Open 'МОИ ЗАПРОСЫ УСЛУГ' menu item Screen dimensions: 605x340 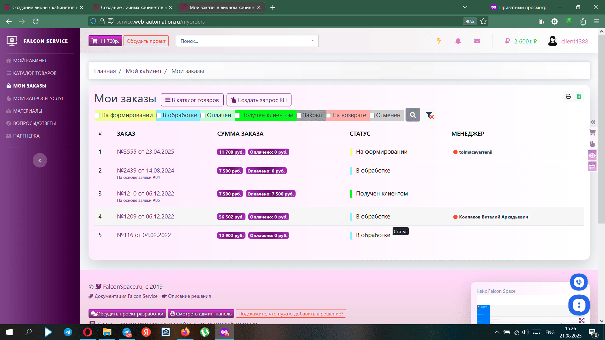point(38,98)
